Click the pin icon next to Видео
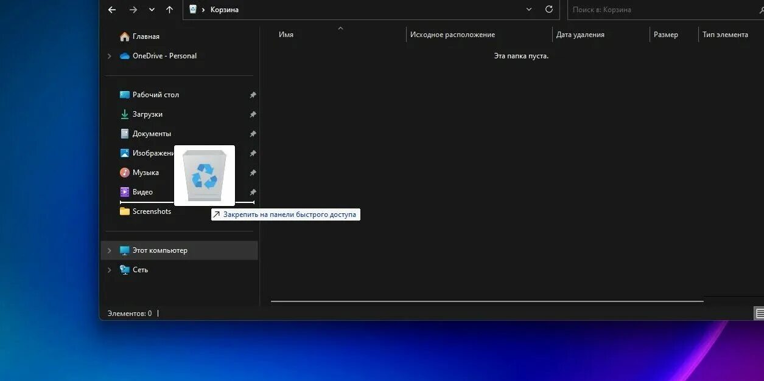 253,192
